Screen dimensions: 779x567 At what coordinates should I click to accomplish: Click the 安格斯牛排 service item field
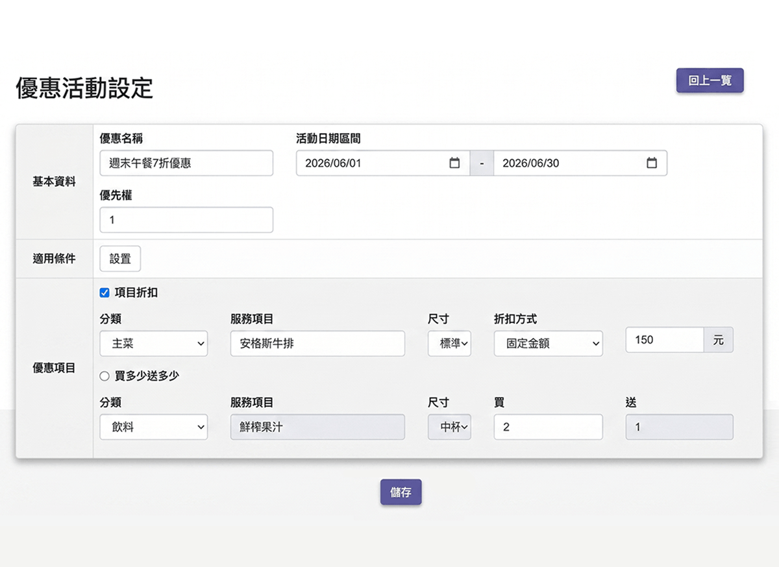coord(317,343)
